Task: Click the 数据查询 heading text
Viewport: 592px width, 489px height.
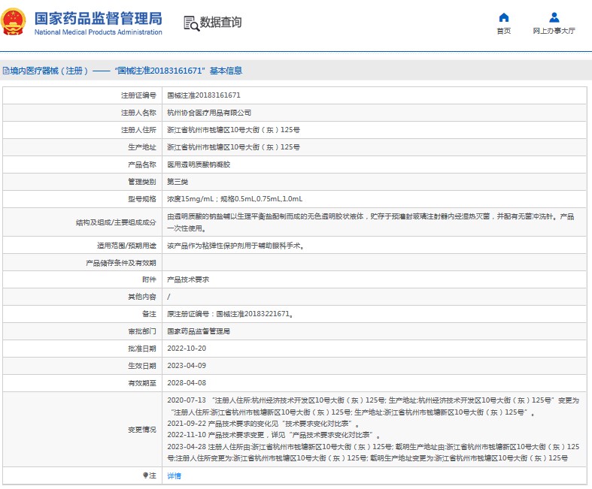Action: pos(220,23)
